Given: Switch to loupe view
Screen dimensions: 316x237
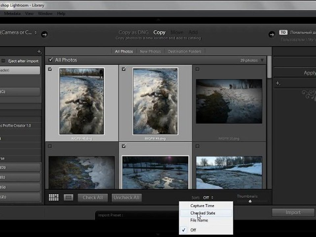Looking at the screenshot, I should [x=68, y=197].
